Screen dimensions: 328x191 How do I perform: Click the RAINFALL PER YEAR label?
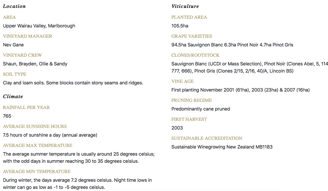(26, 108)
